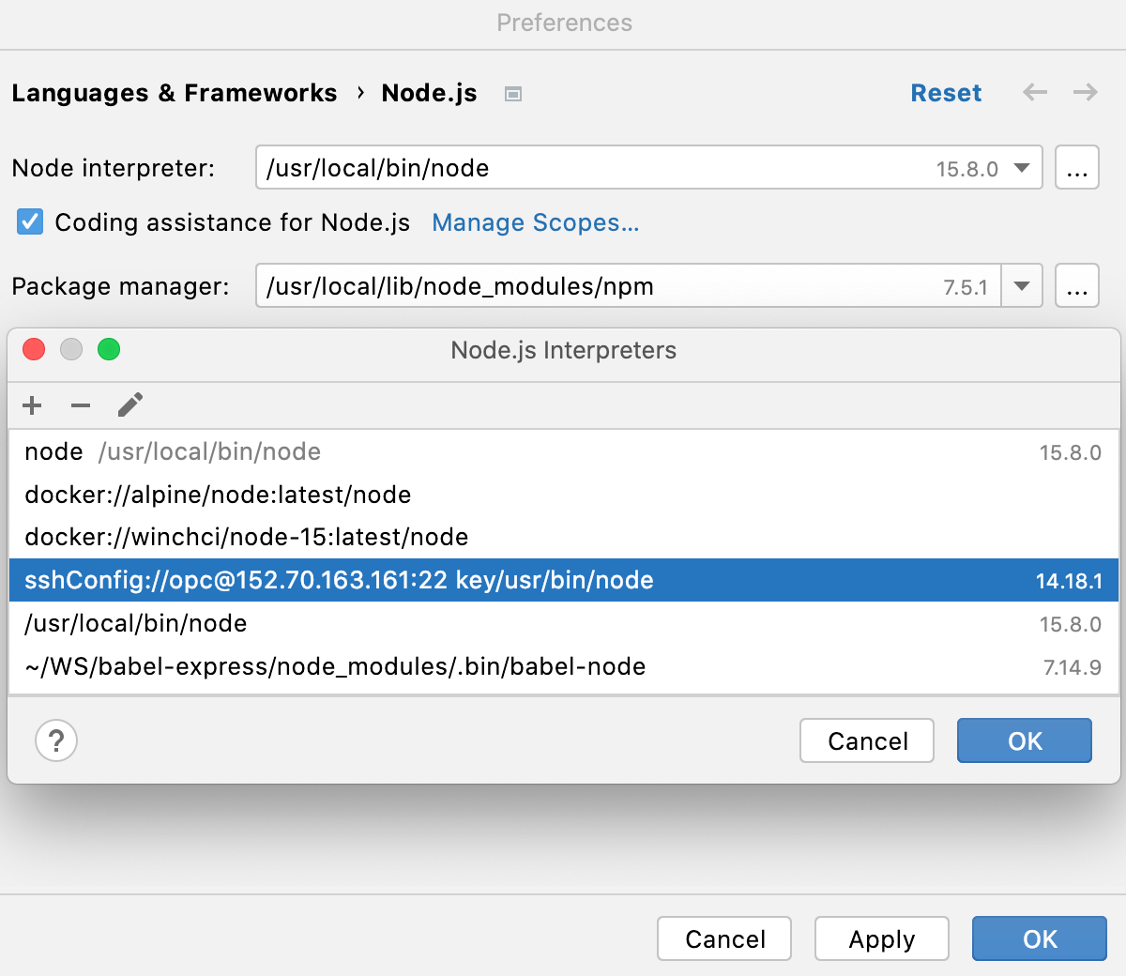Viewport: 1126px width, 976px height.
Task: Browse for a package manager with the ellipsis button
Action: (1076, 286)
